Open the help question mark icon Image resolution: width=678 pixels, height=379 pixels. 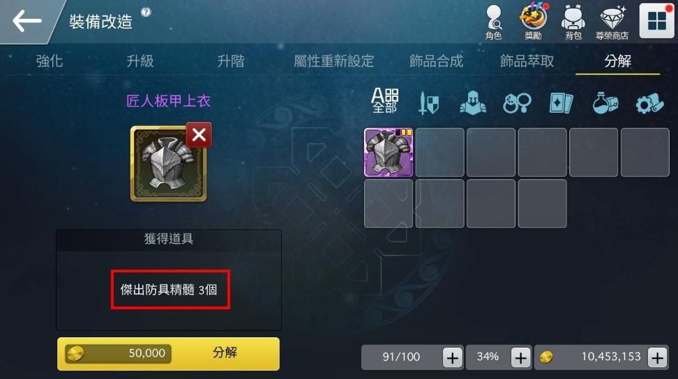[x=146, y=12]
